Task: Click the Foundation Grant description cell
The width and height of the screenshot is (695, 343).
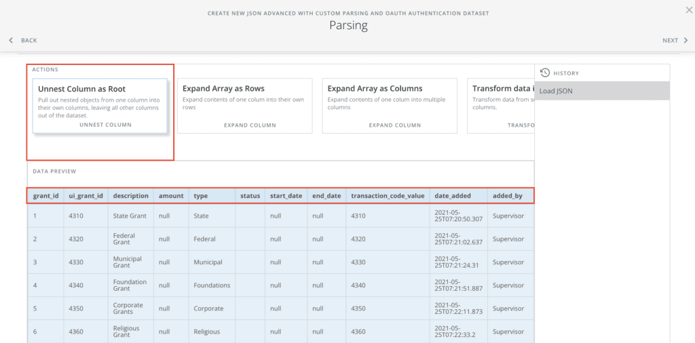Action: coord(131,285)
